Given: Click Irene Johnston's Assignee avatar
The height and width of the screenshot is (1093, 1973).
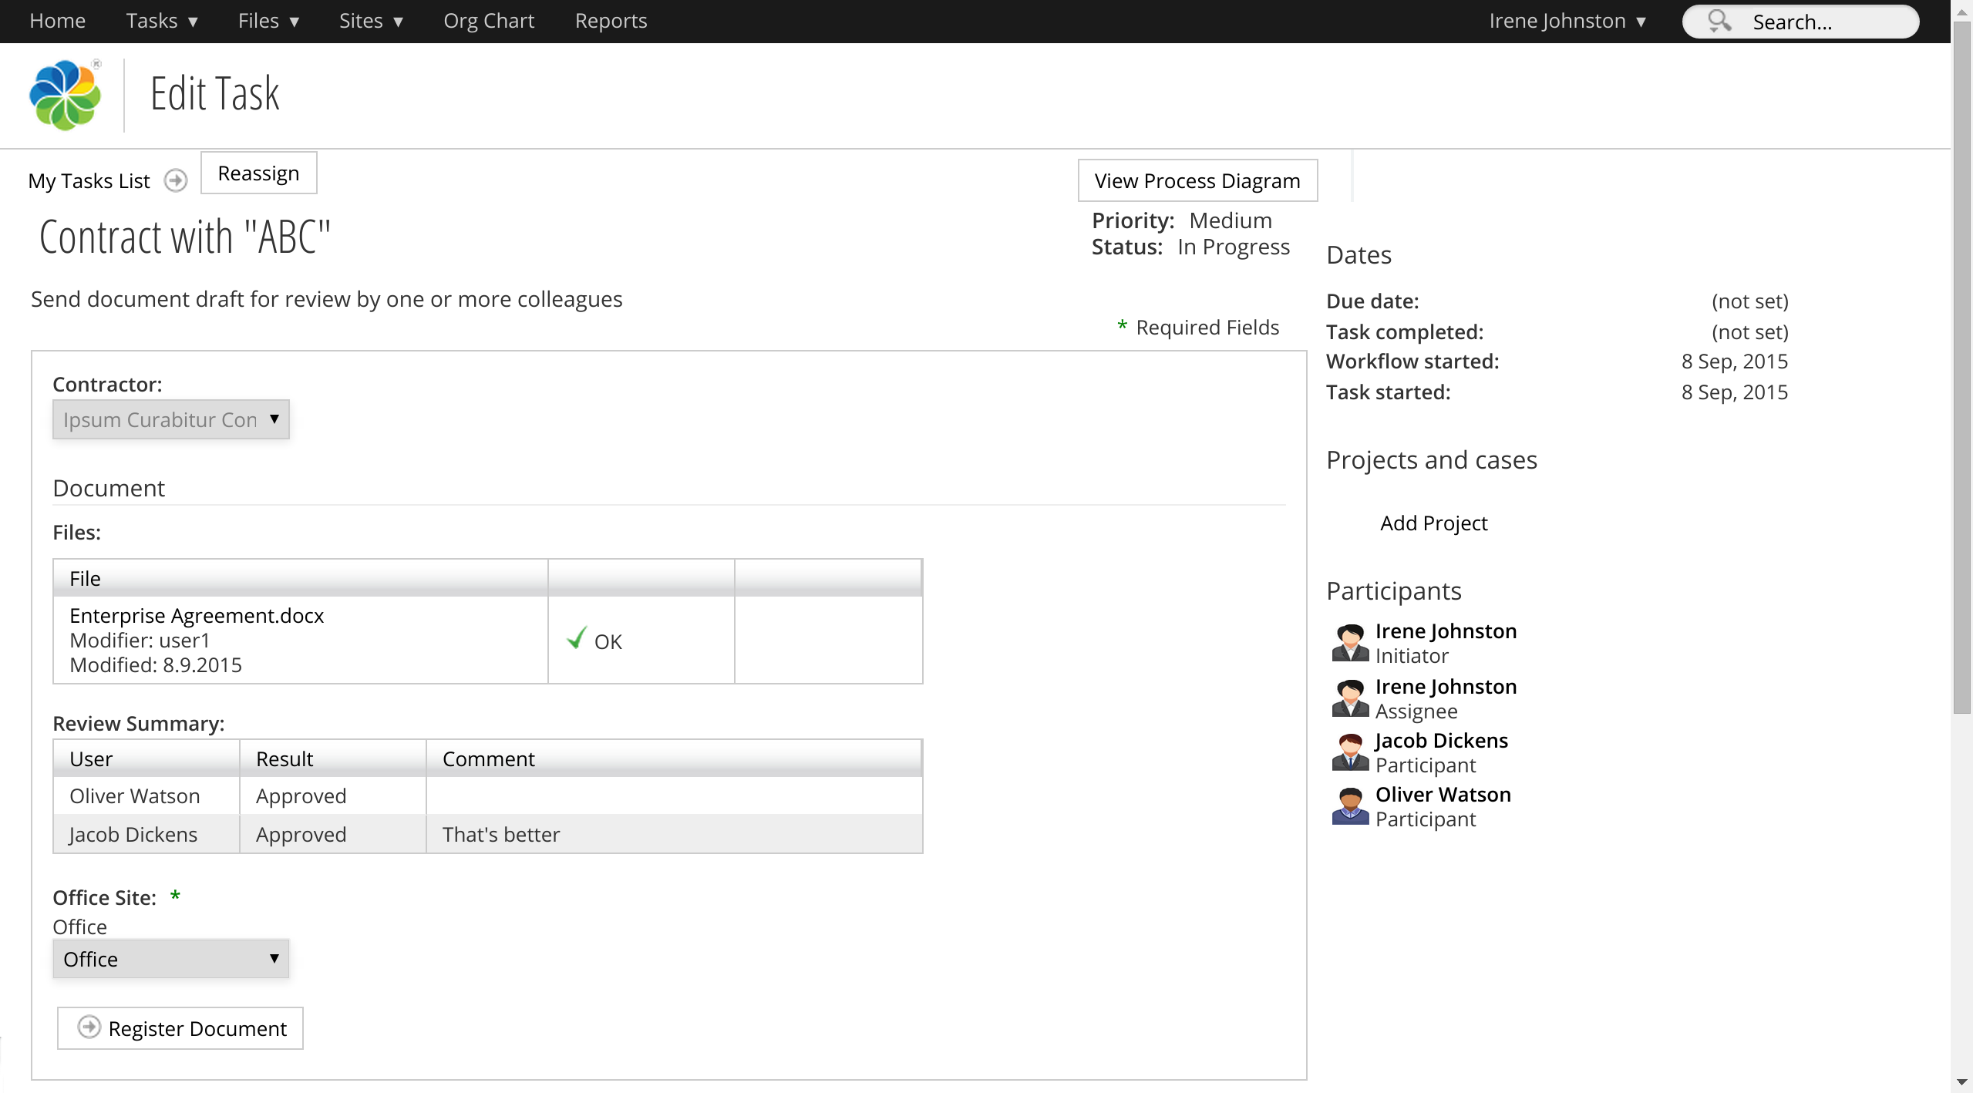Looking at the screenshot, I should [1350, 698].
